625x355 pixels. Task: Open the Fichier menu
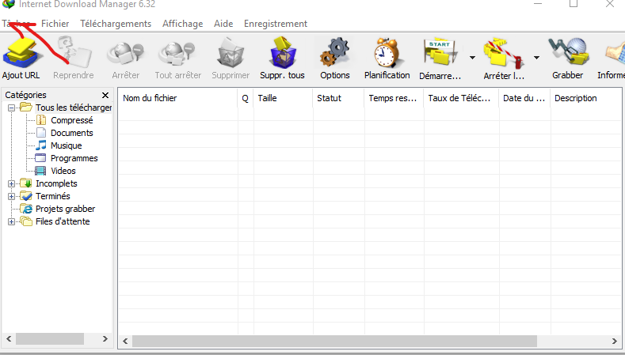click(55, 24)
